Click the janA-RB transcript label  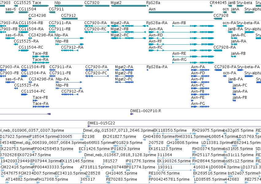(x=238, y=53)
